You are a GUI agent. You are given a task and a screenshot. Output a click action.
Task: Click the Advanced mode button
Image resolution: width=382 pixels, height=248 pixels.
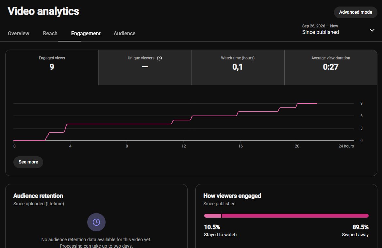tap(356, 12)
